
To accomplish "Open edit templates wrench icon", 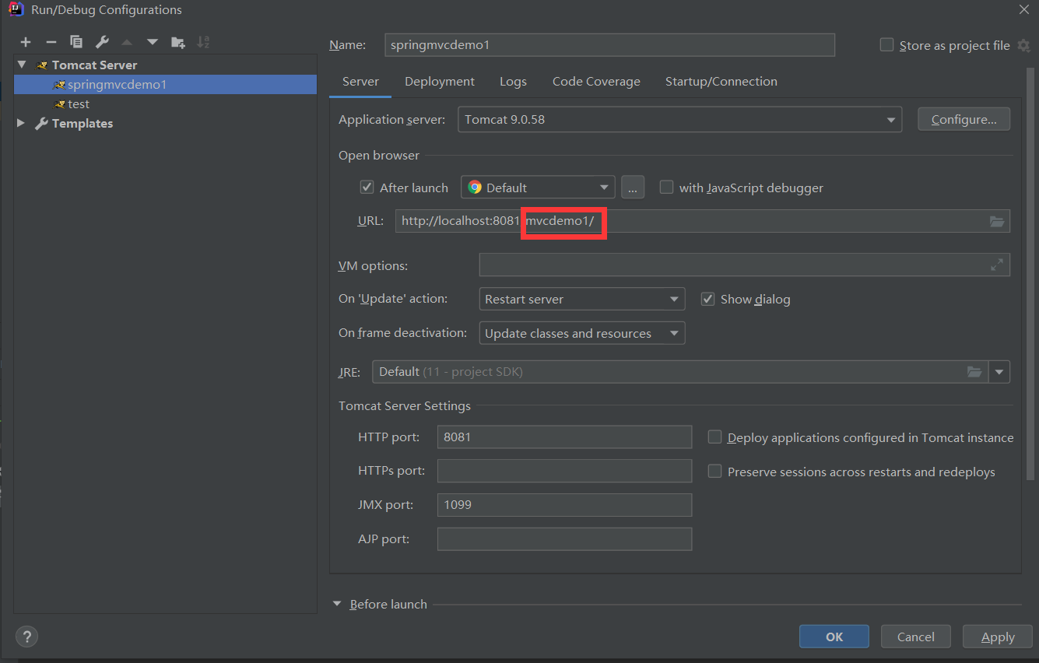I will [x=102, y=42].
